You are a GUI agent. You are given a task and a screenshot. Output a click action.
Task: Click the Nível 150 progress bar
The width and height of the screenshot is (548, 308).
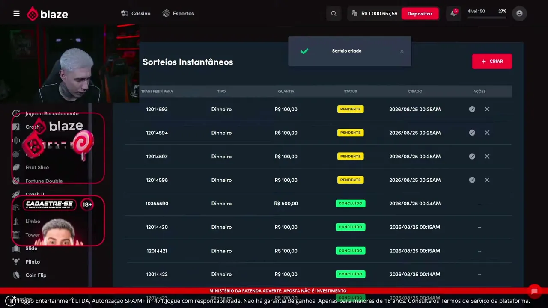coord(486,18)
